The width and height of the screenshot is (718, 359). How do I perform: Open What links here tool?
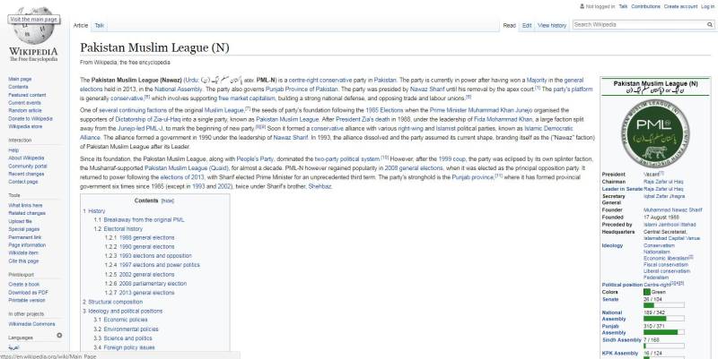coord(25,206)
